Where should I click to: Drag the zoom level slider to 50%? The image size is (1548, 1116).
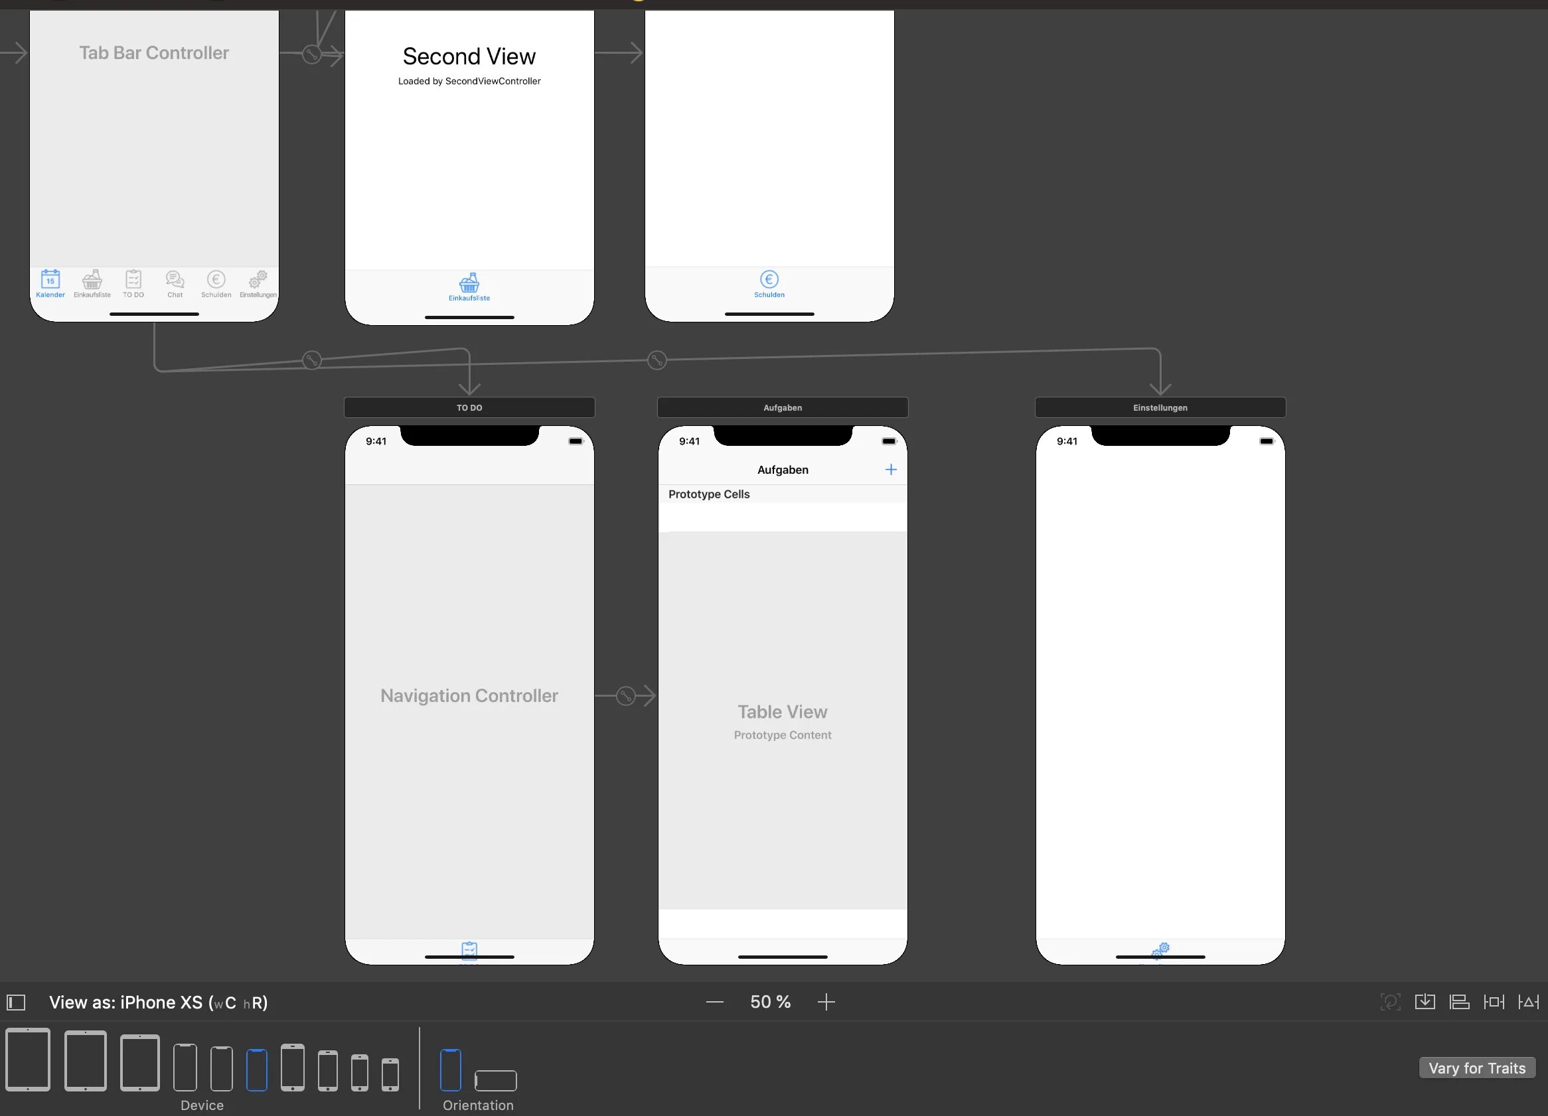coord(769,1002)
